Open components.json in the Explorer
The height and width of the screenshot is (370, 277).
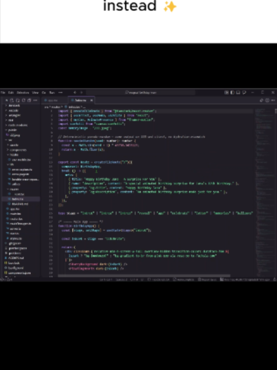(x=20, y=273)
